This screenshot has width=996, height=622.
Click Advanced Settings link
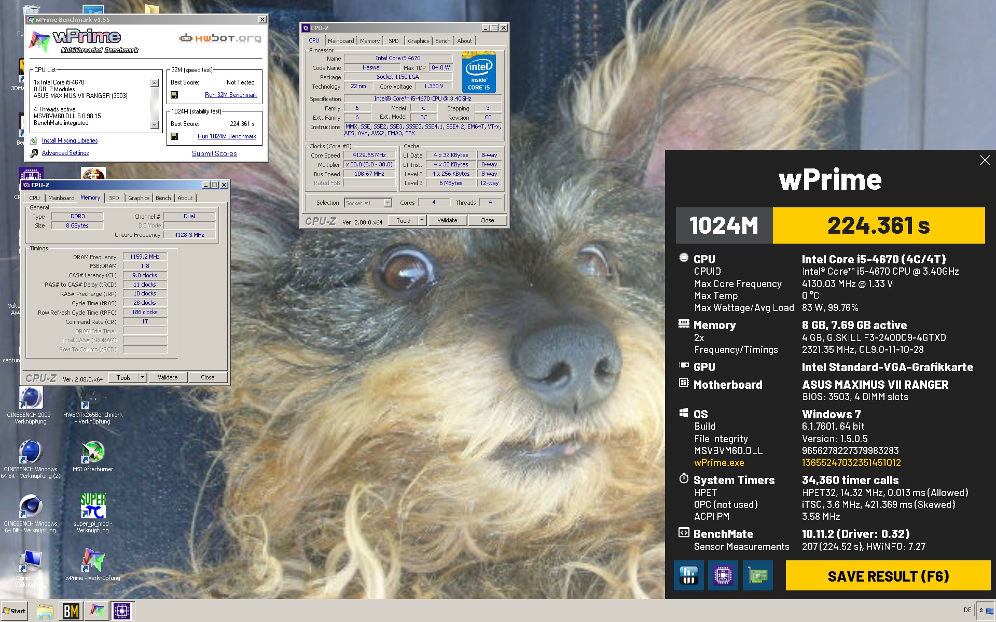click(x=65, y=153)
